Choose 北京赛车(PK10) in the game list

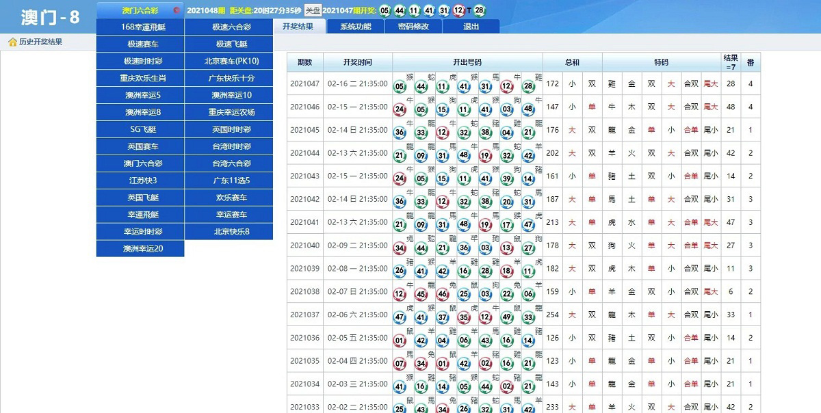click(229, 61)
